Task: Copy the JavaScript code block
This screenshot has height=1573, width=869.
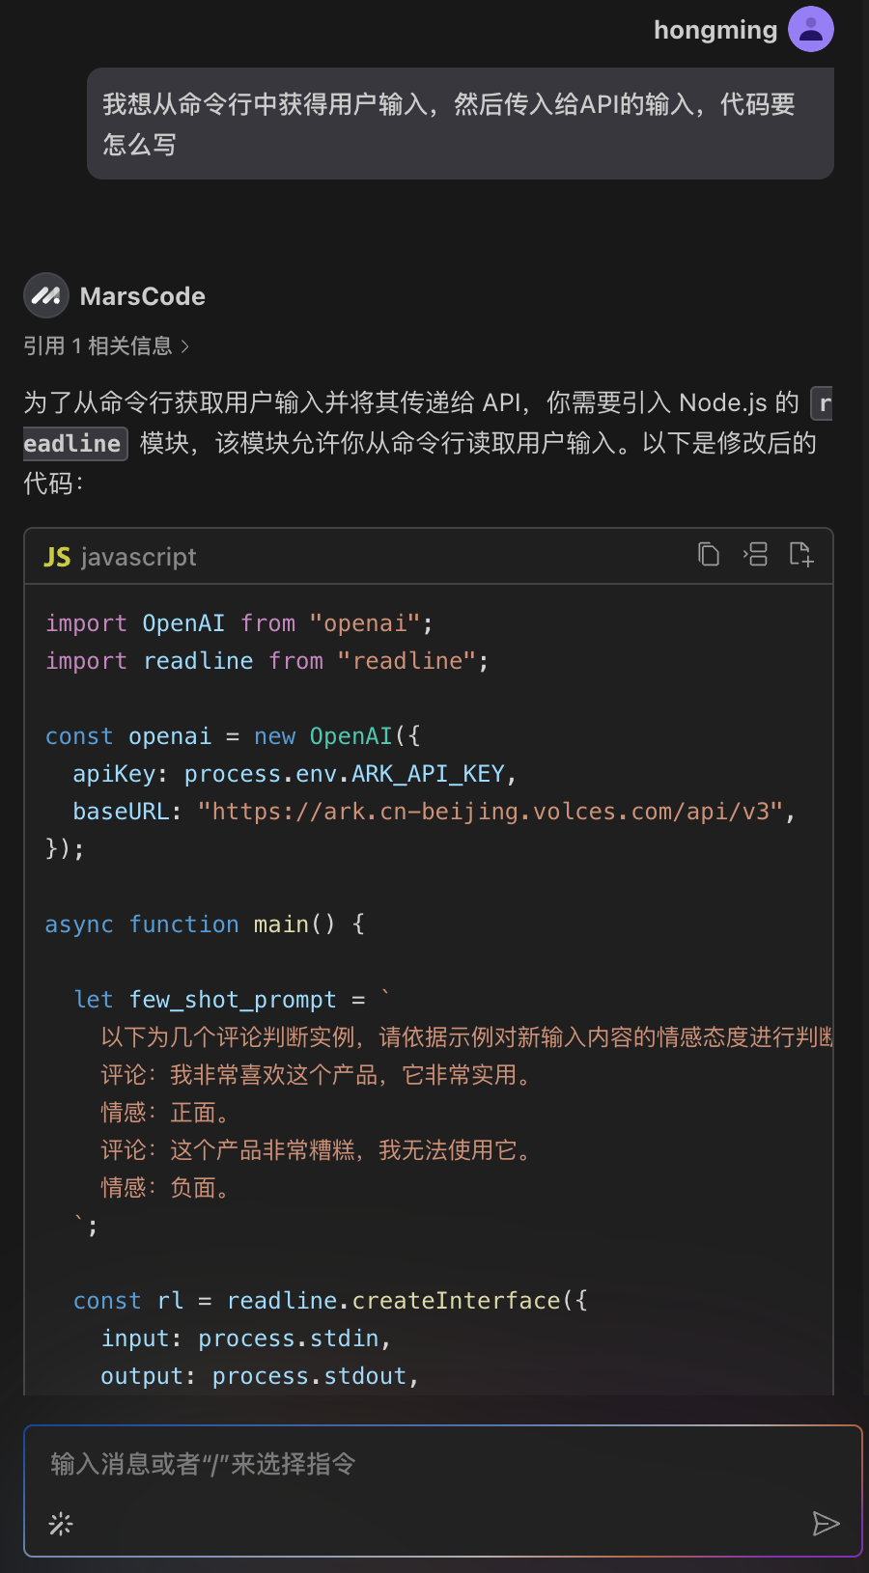Action: click(x=709, y=554)
